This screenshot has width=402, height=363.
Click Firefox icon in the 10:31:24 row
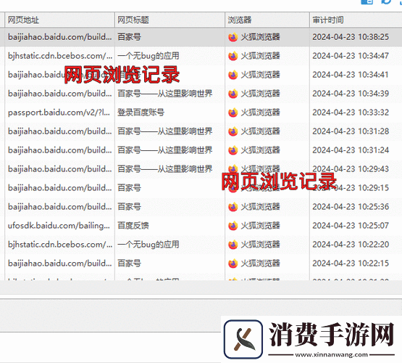(x=233, y=150)
